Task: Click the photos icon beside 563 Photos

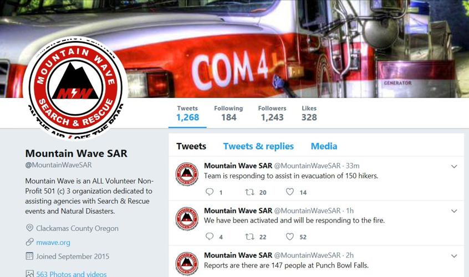Action: [29, 274]
